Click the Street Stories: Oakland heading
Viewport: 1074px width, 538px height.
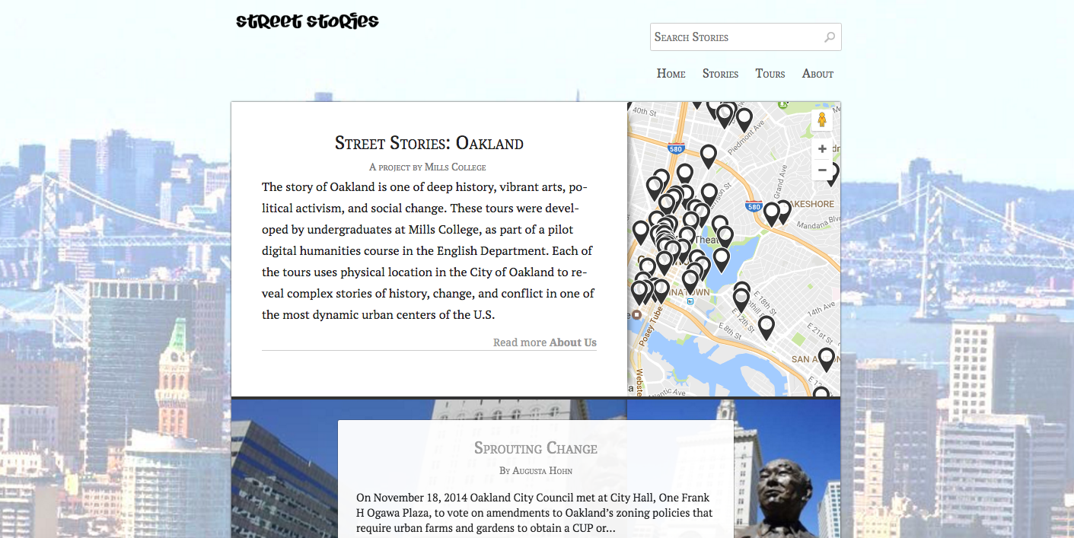[x=429, y=143]
